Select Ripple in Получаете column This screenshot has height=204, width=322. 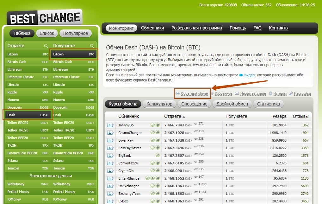point(73,92)
